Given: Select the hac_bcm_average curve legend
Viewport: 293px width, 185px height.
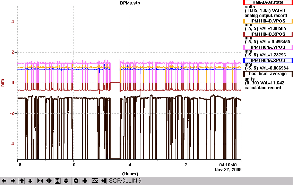Looking at the screenshot, I should (x=268, y=74).
